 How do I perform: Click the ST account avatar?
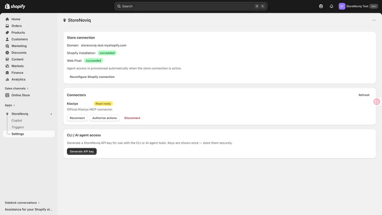[x=342, y=6]
